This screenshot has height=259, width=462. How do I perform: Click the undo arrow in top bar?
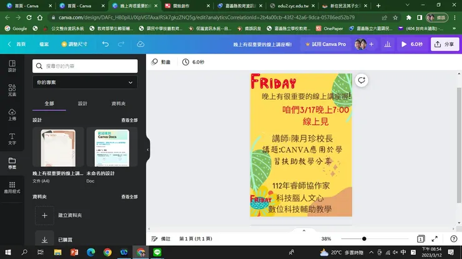[106, 44]
